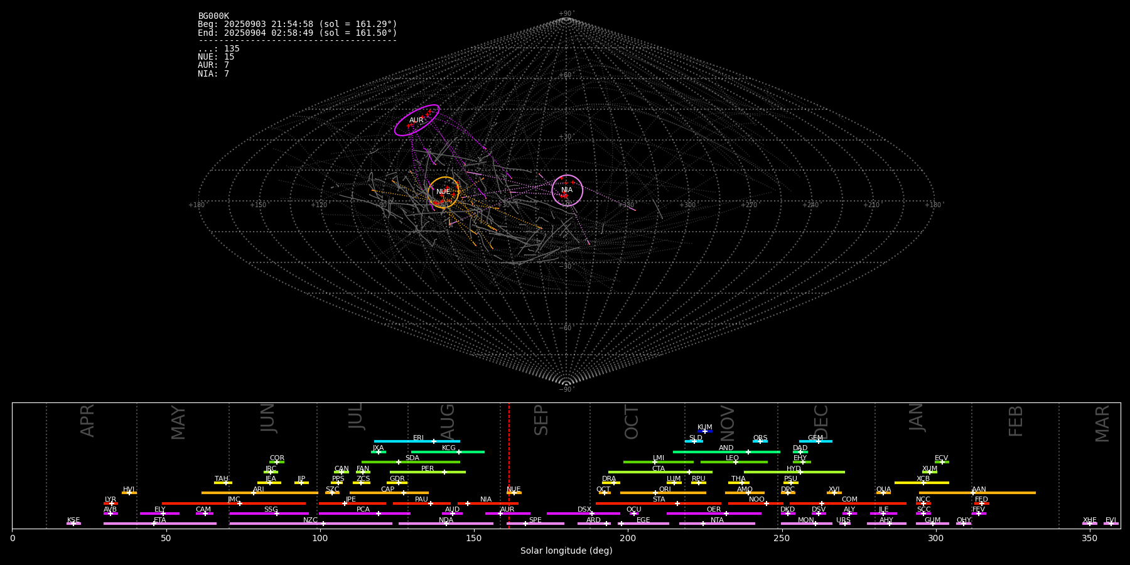Click the 150 tick on solar longitude axis

[474, 538]
